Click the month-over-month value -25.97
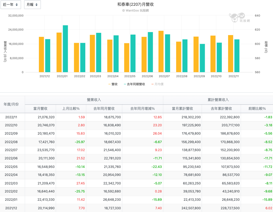Screen dimensions: 273x212 tap(80, 142)
